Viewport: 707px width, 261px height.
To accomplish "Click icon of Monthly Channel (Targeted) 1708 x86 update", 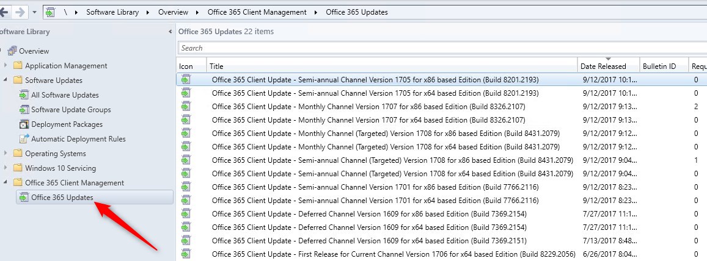I will 186,133.
